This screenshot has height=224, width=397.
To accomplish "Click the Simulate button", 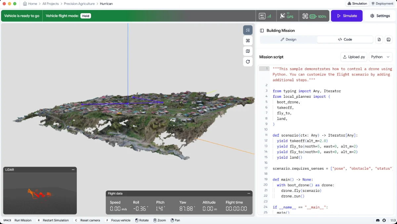I will point(347,16).
